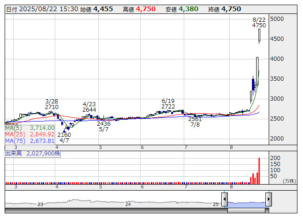Screen dimensions: 303x218
Task: Click the 安値 low price 4,380
Action: tap(188, 9)
